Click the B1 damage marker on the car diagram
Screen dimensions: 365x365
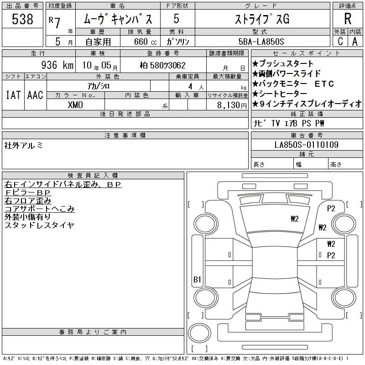pyautogui.click(x=197, y=280)
